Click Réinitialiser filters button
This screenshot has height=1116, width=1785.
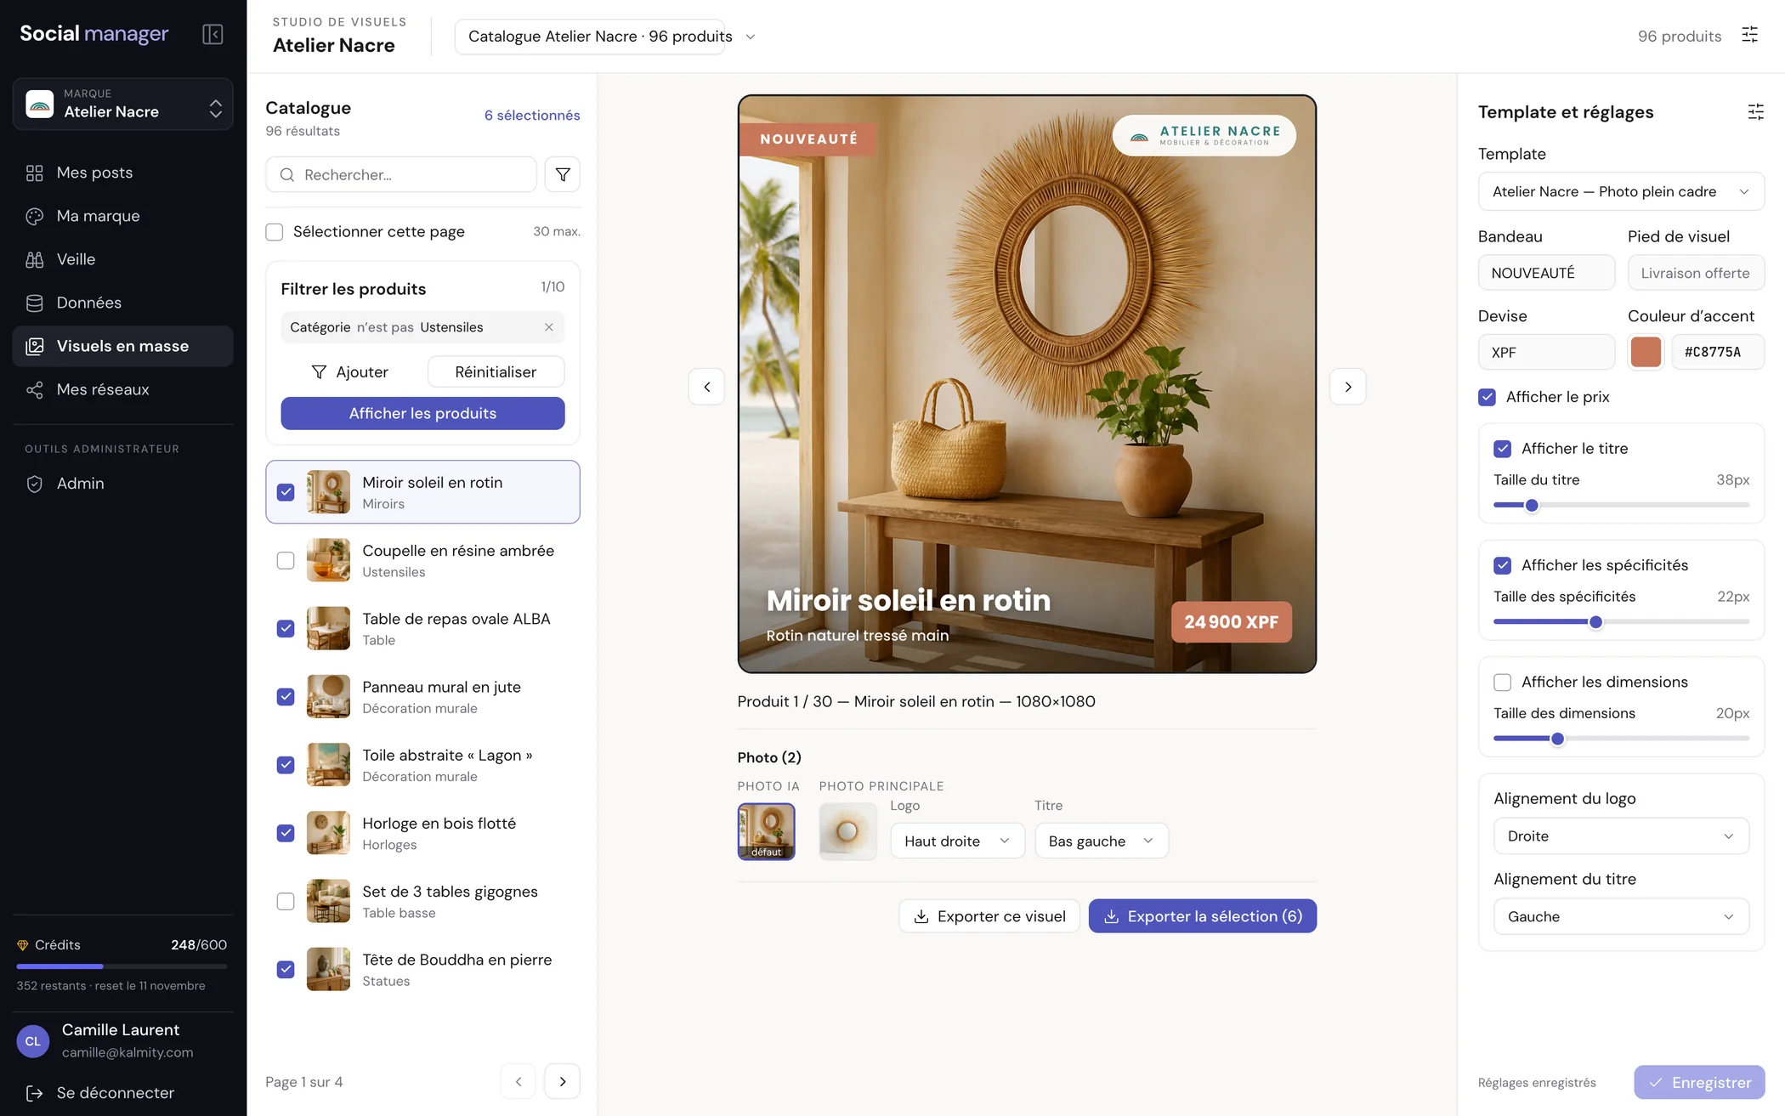[x=496, y=371]
